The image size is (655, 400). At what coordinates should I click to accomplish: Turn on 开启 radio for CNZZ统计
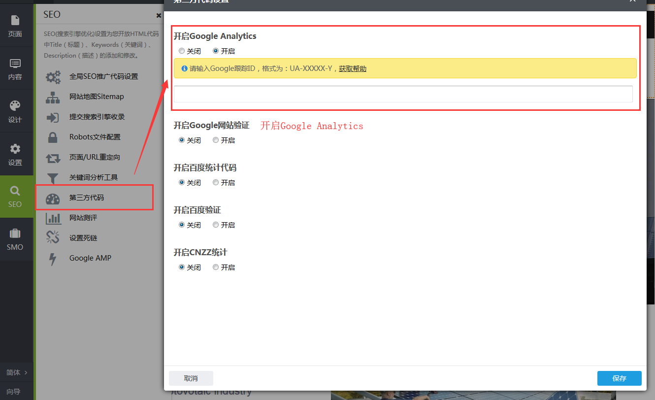coord(216,267)
